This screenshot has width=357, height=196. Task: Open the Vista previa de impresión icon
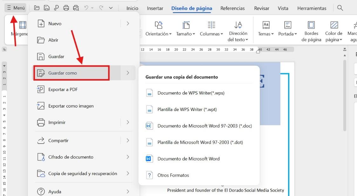click(77, 8)
